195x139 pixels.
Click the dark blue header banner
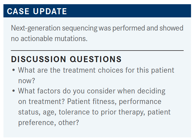pyautogui.click(x=97, y=11)
